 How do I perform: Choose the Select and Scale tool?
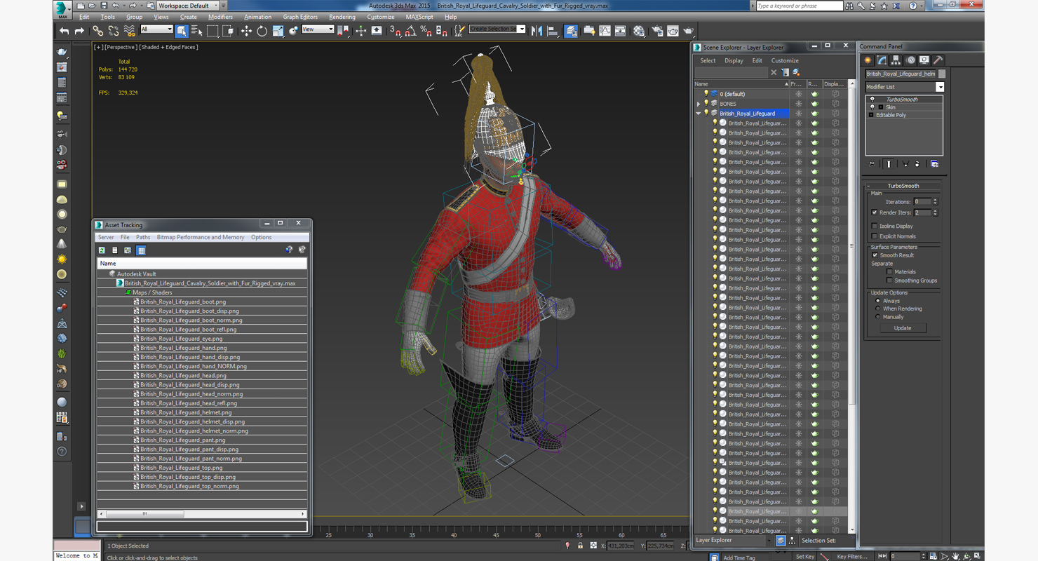point(278,31)
